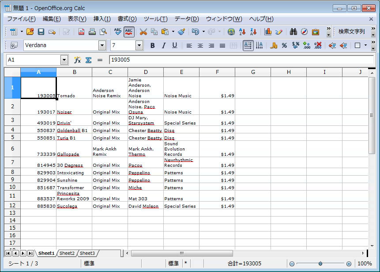
Task: Open the Borders dropdown arrow
Action: coord(365,45)
